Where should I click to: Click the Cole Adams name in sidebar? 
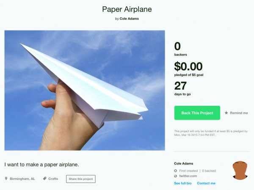184,163
